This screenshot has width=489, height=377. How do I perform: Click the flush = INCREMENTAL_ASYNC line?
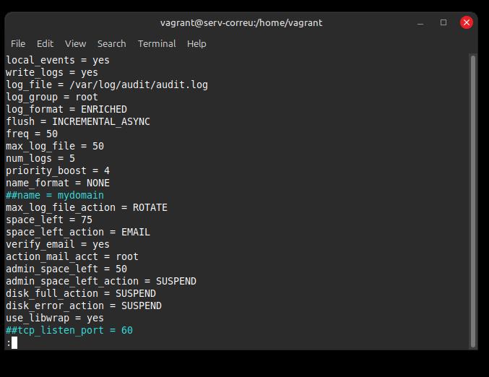(x=78, y=121)
